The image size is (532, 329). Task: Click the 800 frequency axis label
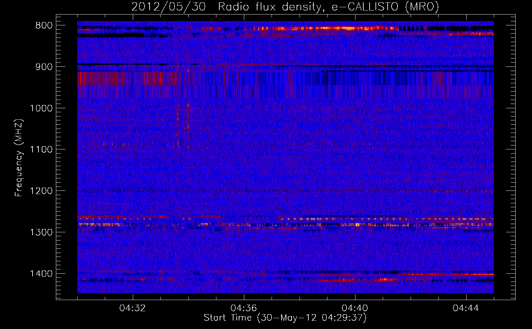coord(44,25)
